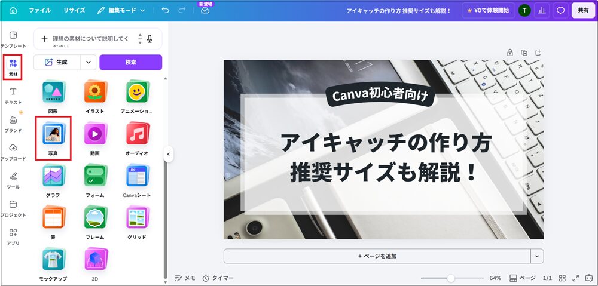Image resolution: width=598 pixels, height=286 pixels.
Task: Click the up-down stepper in search box
Action: [140, 39]
